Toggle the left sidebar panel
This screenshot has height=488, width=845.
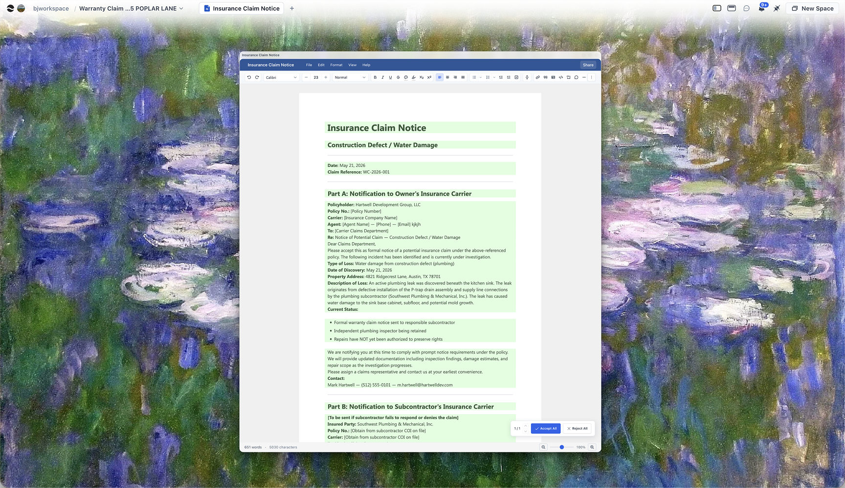(x=717, y=8)
